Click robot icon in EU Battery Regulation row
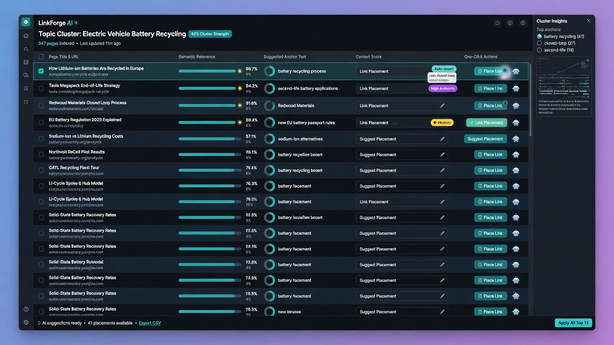 point(516,123)
